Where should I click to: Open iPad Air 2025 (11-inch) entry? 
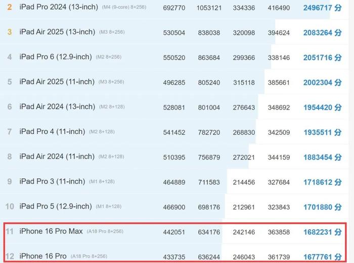pos(57,82)
